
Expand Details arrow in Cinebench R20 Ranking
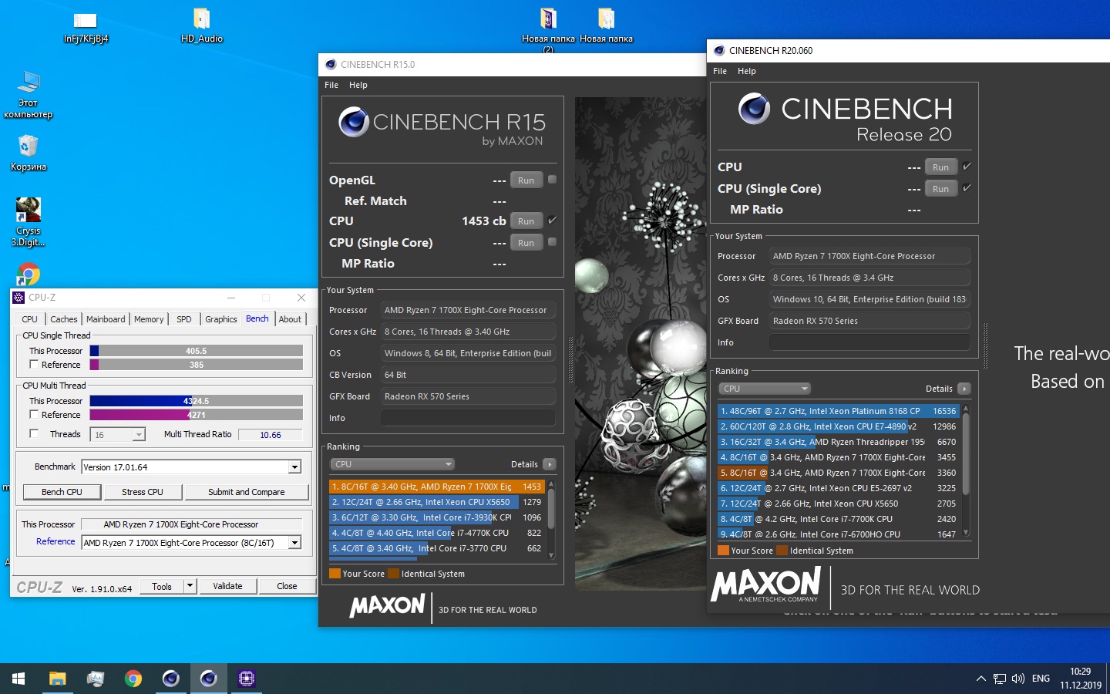point(964,389)
